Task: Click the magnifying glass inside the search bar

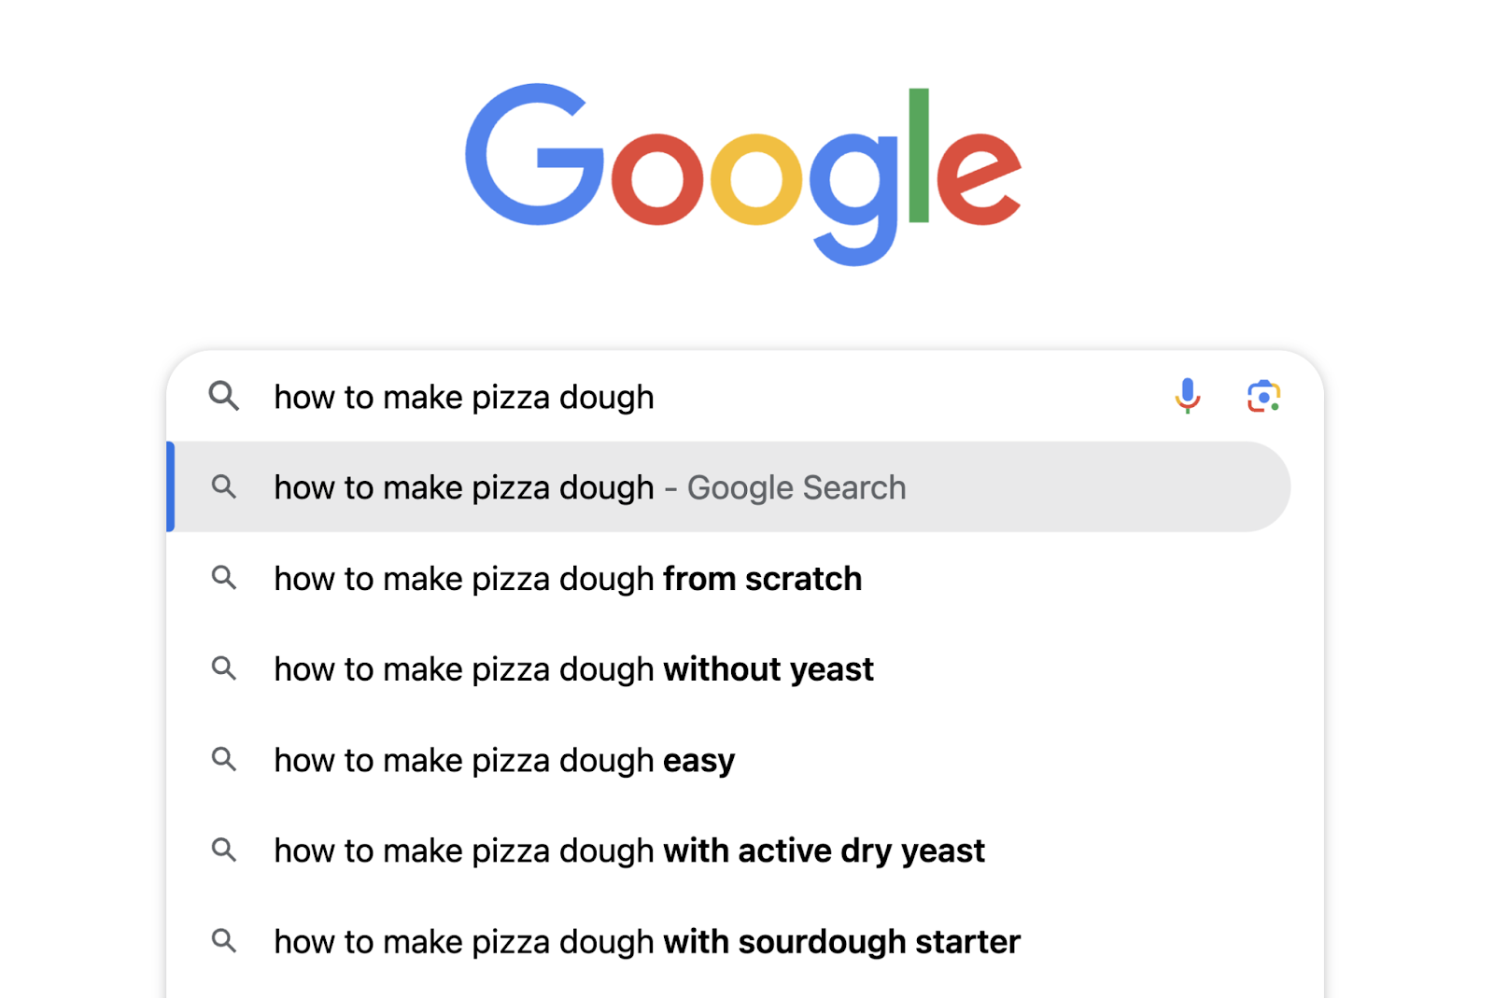Action: click(224, 396)
